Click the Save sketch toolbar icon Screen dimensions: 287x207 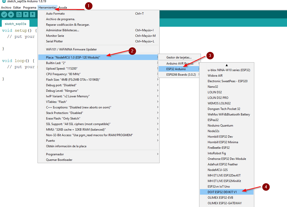click(32, 15)
